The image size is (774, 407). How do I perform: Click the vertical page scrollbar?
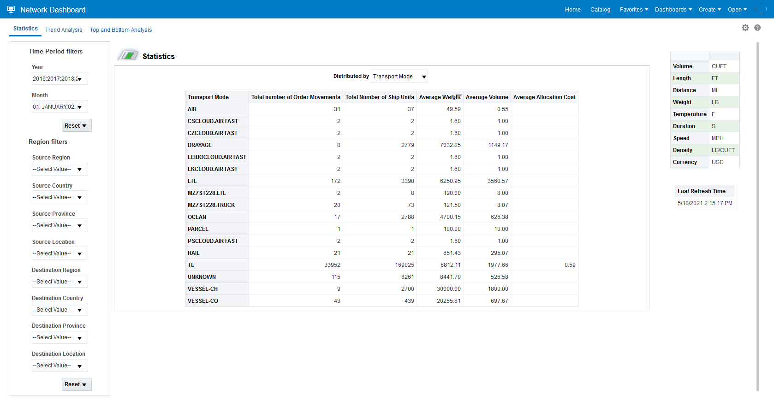757,217
